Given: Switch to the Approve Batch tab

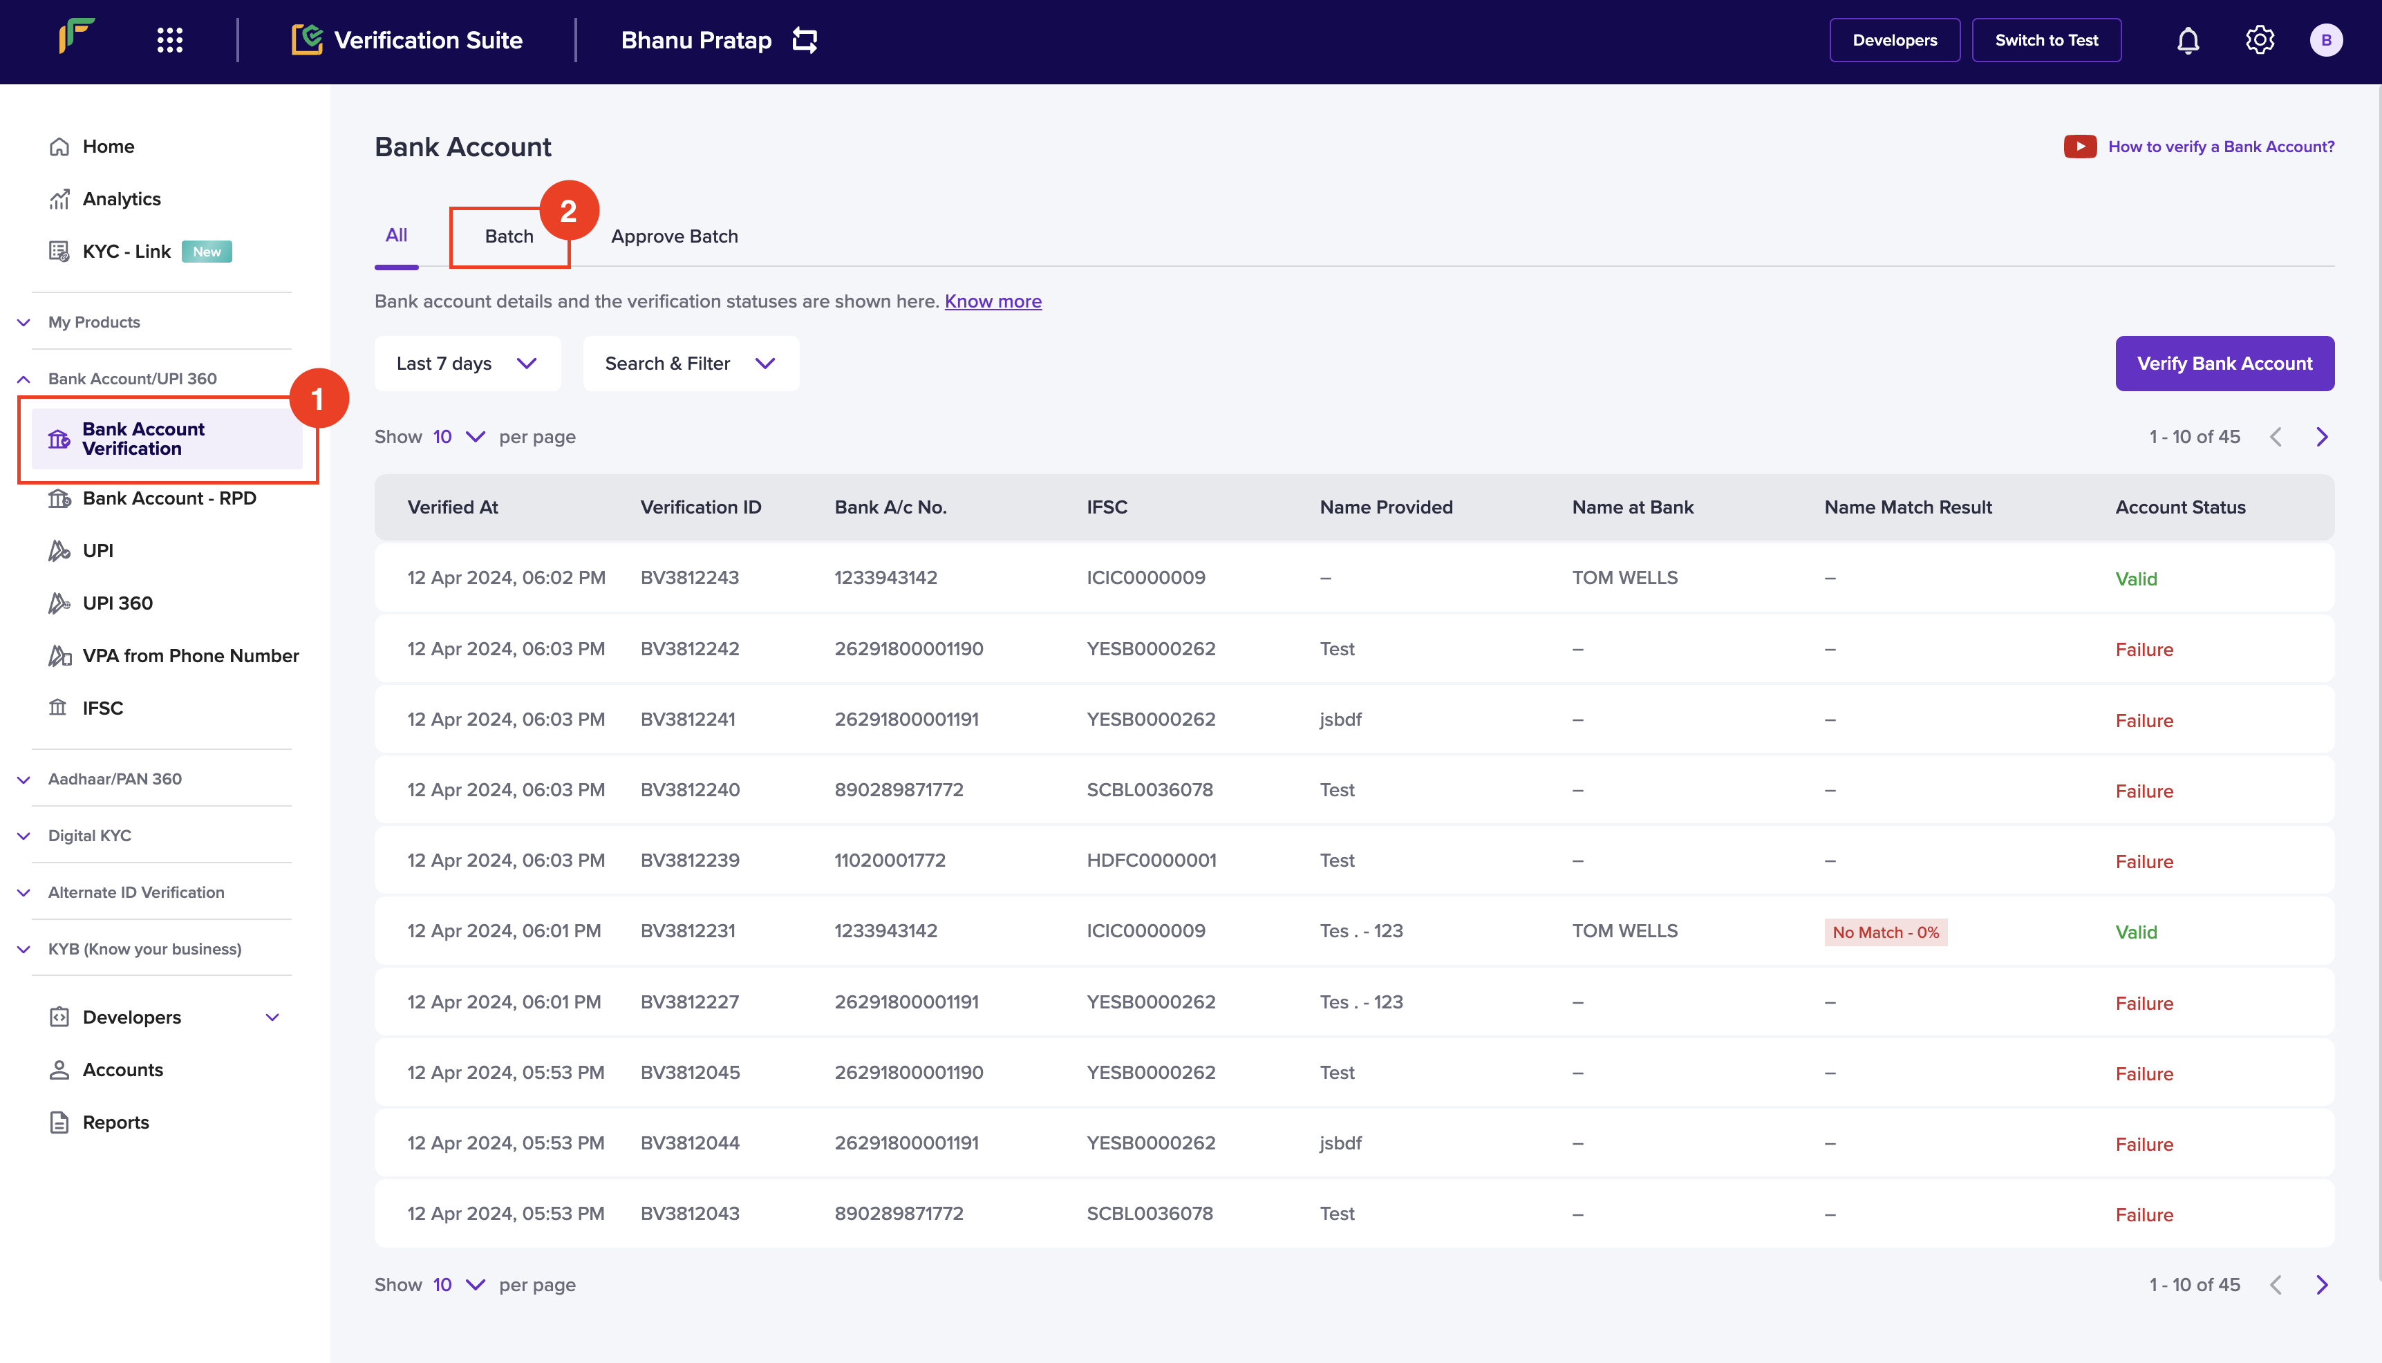Looking at the screenshot, I should coord(674,237).
